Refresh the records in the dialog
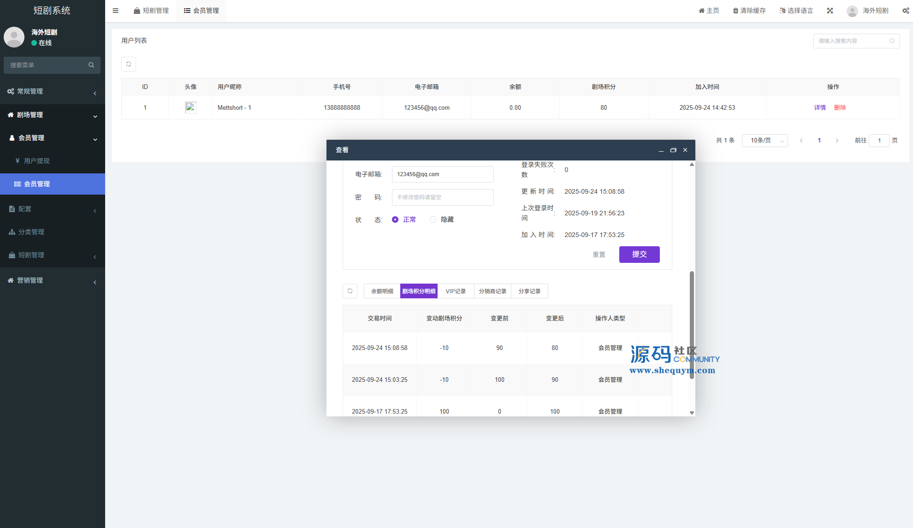Viewport: 913px width, 528px height. [350, 291]
